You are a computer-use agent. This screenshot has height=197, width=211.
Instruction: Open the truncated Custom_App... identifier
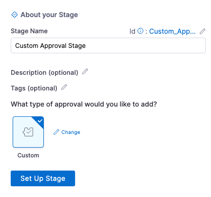(173, 31)
